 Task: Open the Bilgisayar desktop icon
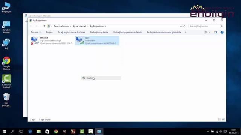(6, 7)
